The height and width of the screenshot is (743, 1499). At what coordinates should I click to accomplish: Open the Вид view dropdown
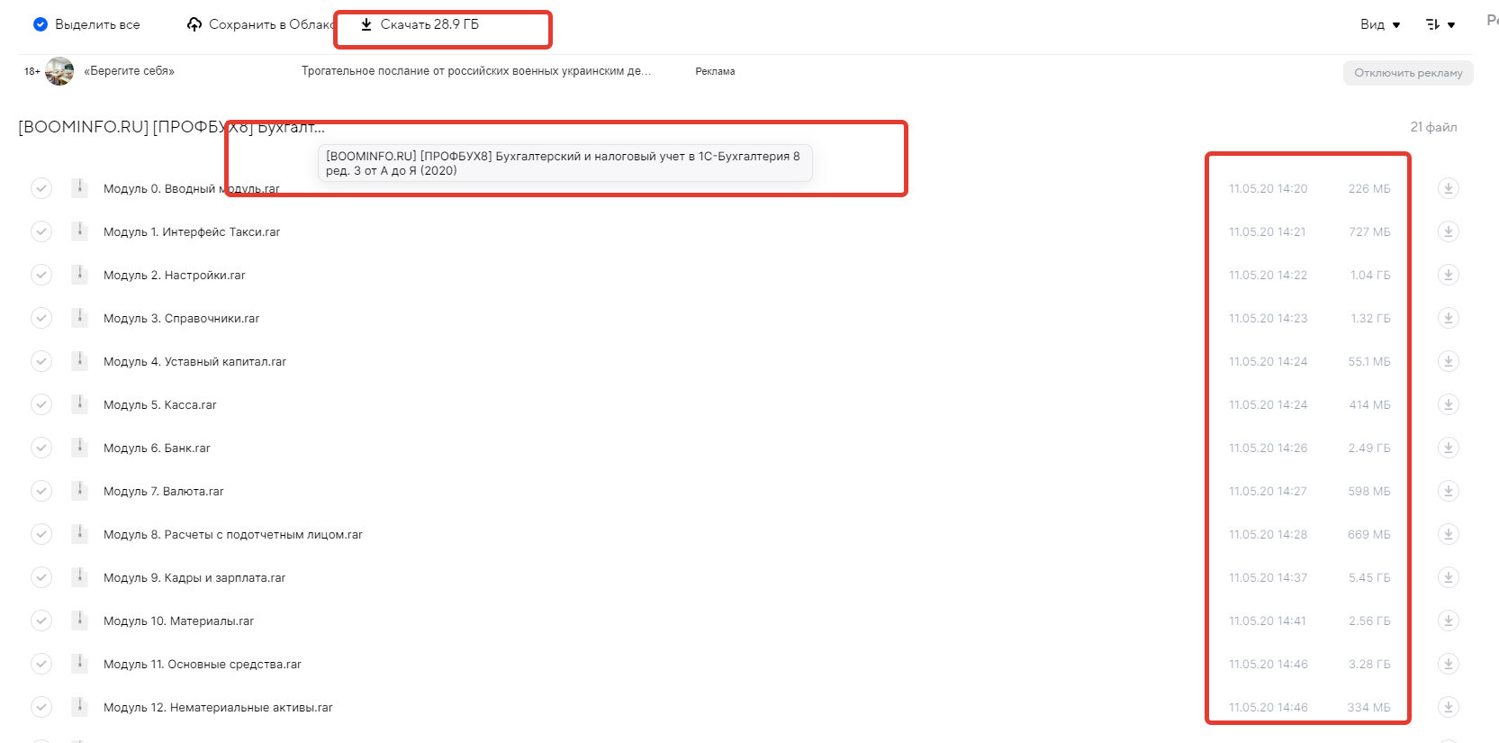point(1380,24)
